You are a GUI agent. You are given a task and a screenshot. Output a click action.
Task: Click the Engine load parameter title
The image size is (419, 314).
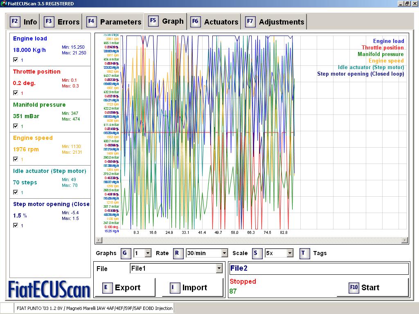(x=30, y=38)
